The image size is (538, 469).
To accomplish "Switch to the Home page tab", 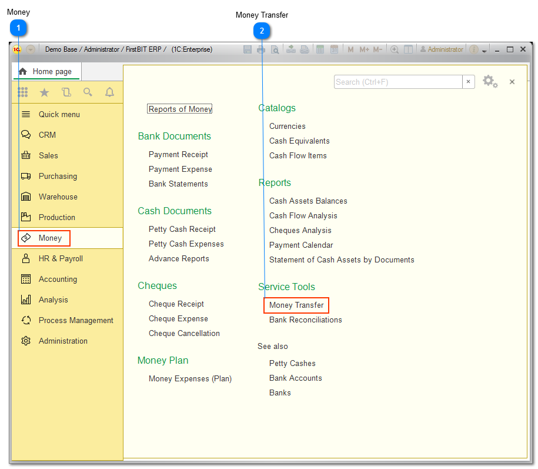I will pos(46,71).
